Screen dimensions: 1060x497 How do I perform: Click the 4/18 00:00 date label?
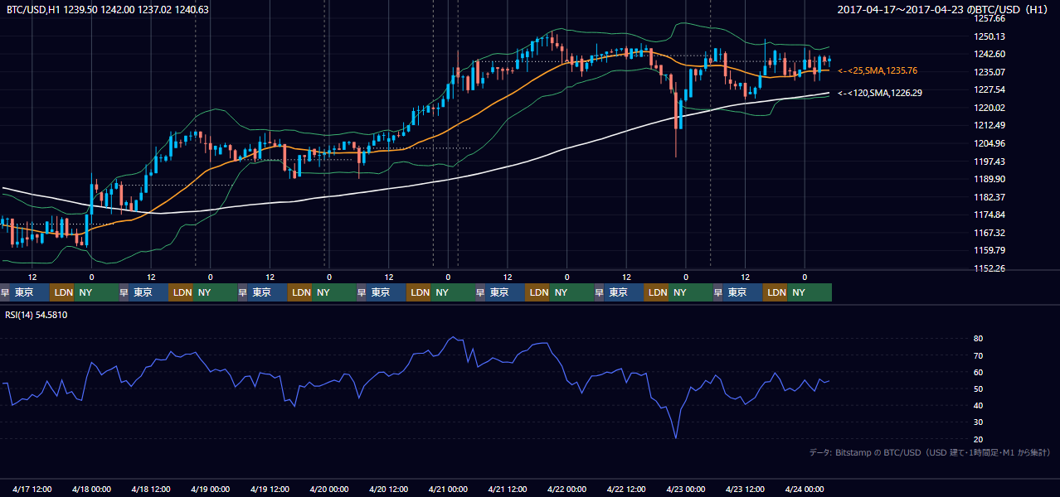[x=91, y=489]
